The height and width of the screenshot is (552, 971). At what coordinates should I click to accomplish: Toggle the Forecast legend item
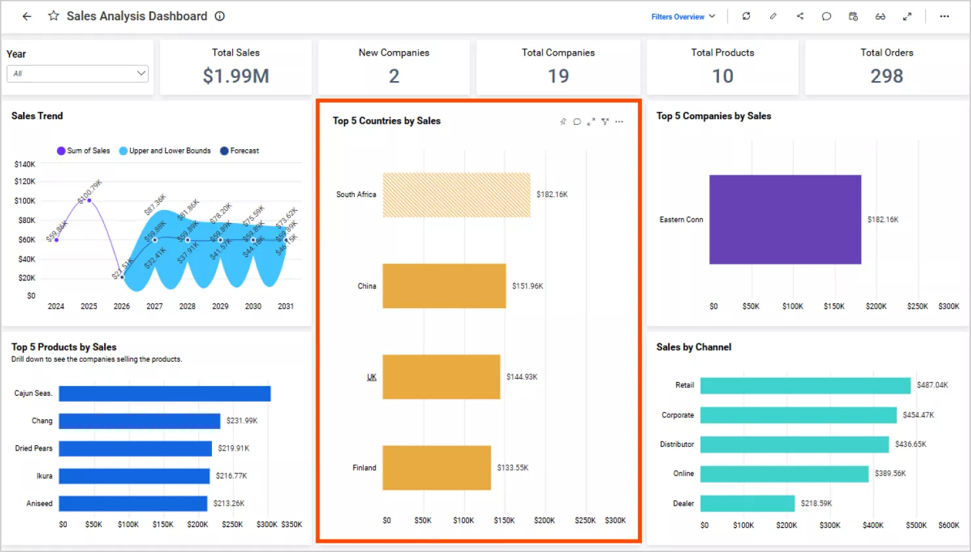click(x=239, y=150)
